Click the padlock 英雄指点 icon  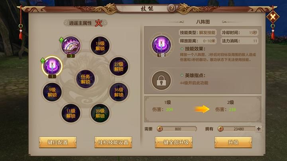(161, 80)
